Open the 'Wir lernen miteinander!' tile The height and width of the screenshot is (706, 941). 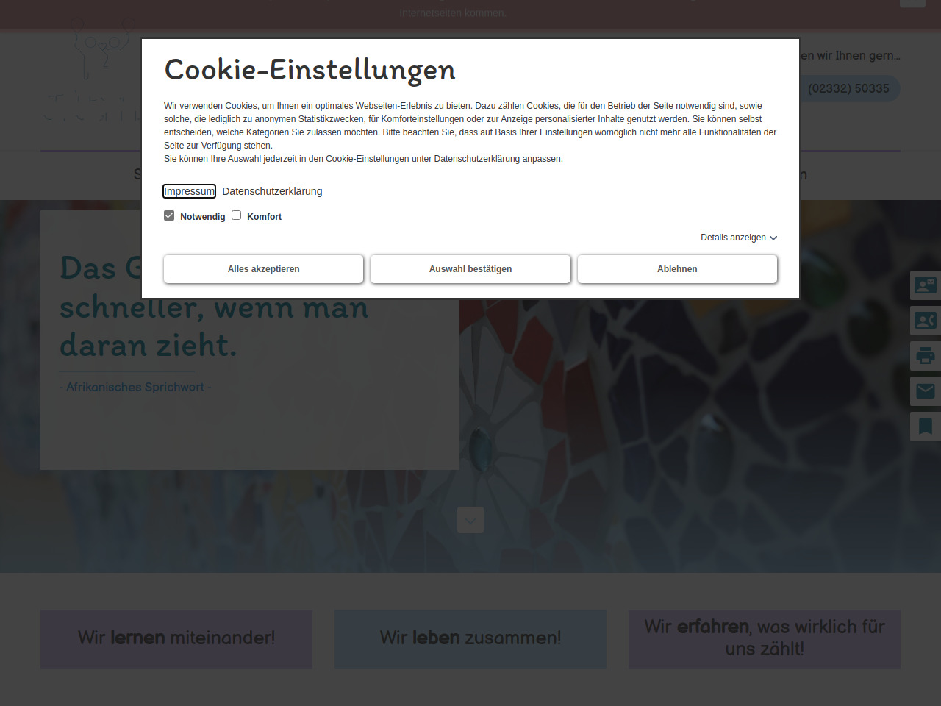click(x=176, y=638)
